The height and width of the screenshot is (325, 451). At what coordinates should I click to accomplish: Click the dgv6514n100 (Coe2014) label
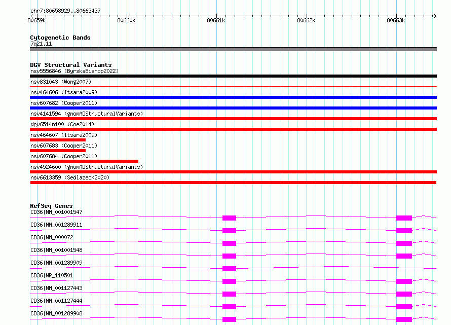point(62,124)
